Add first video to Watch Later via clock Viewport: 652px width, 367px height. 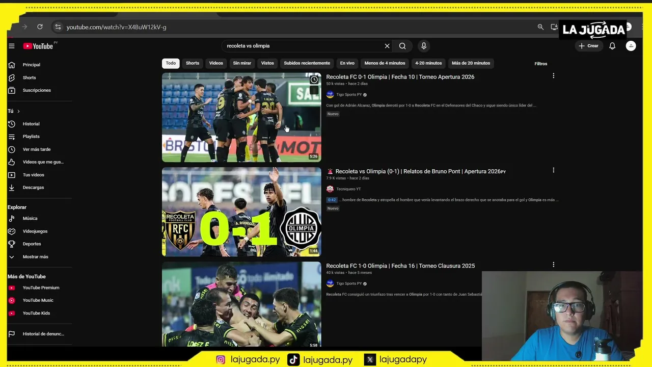click(x=314, y=80)
